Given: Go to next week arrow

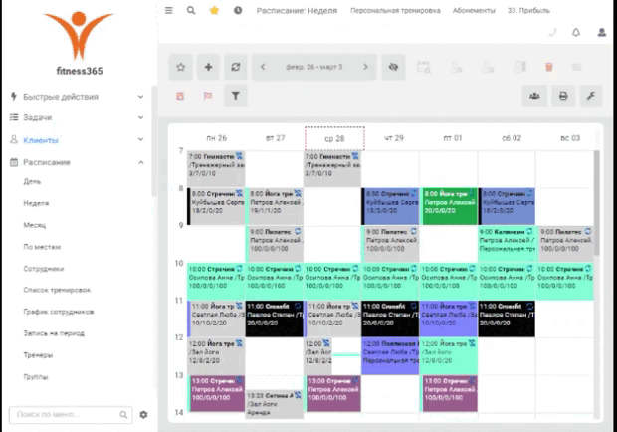Looking at the screenshot, I should click(x=365, y=67).
